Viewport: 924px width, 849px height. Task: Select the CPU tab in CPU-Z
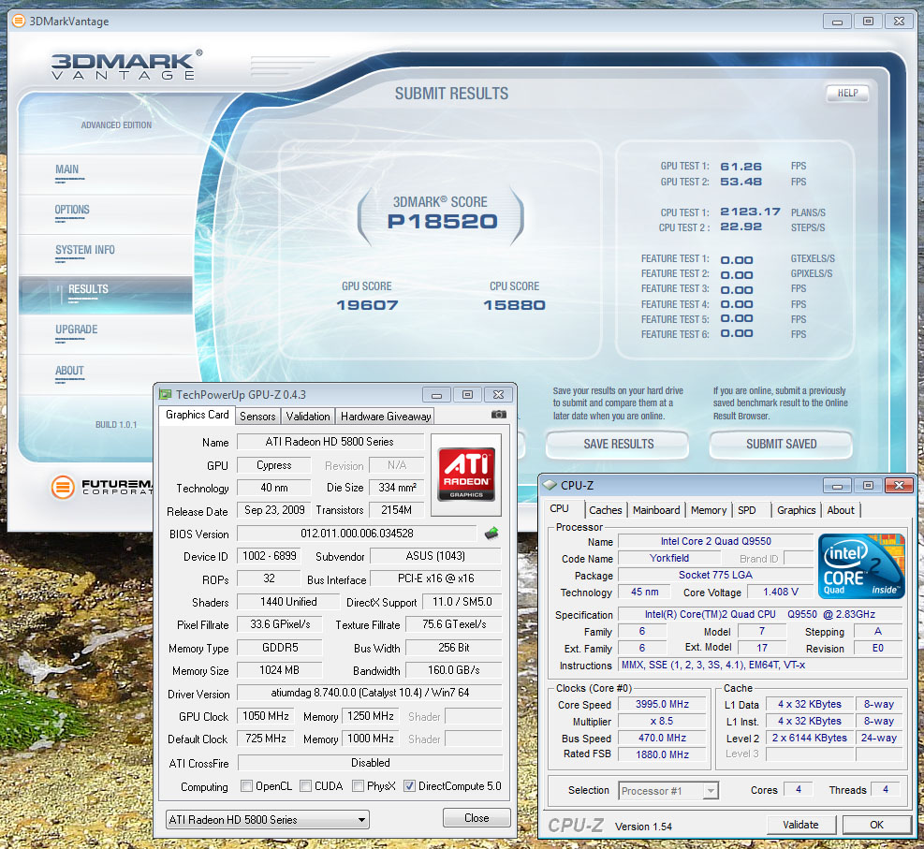point(559,508)
